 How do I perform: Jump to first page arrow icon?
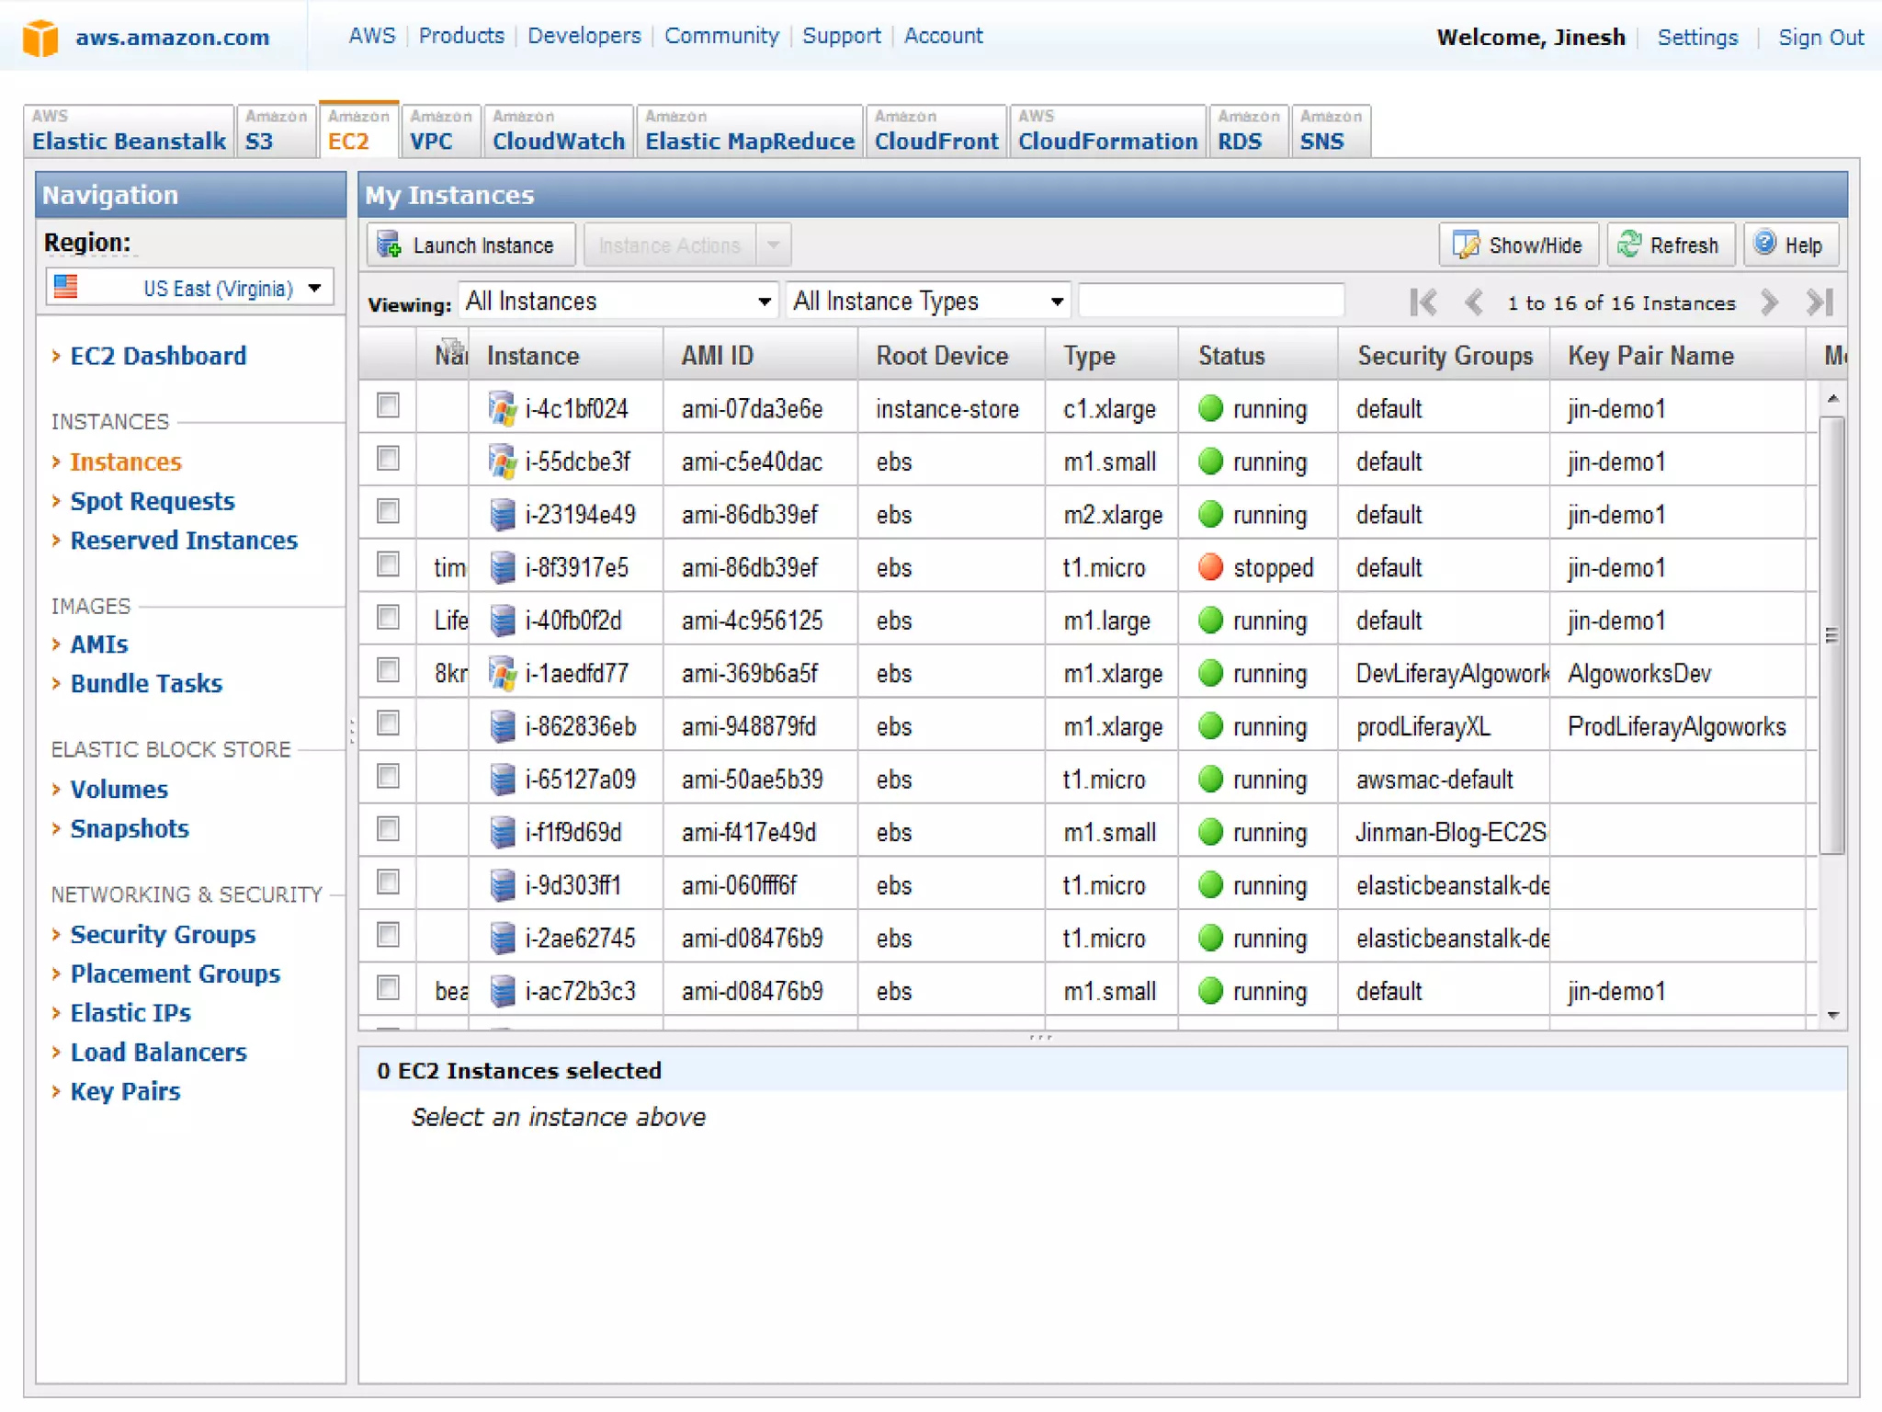(1423, 302)
